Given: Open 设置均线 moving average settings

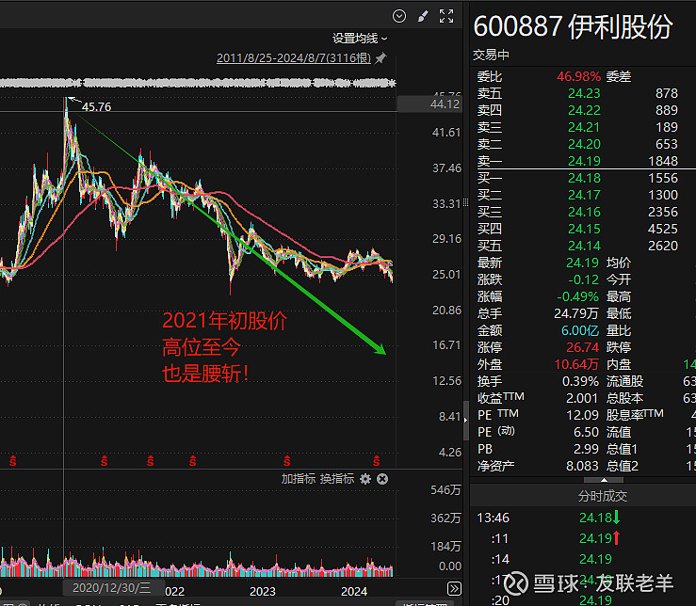Looking at the screenshot, I should (x=360, y=39).
